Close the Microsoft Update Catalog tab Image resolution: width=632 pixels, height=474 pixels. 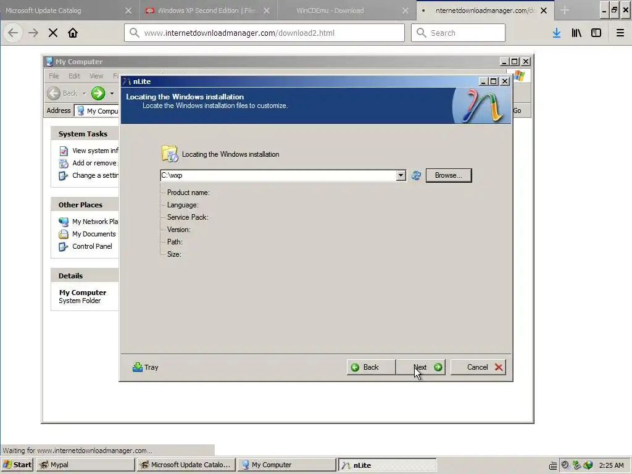point(128,11)
